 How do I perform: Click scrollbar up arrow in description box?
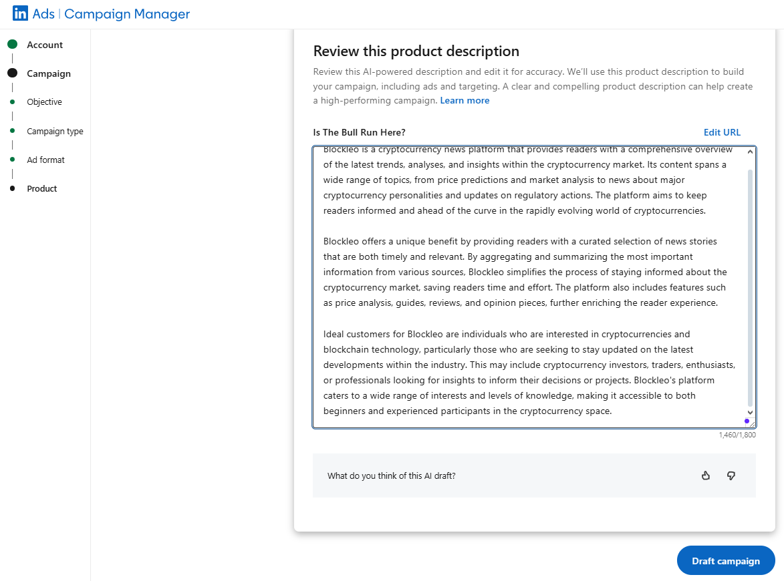tap(750, 152)
